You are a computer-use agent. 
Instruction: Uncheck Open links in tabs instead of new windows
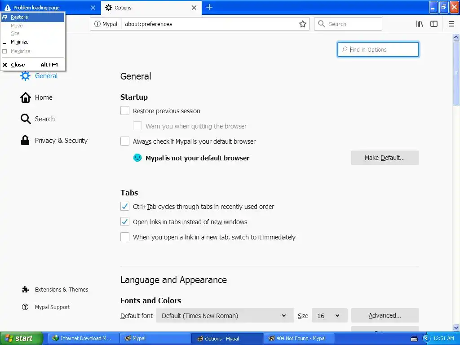click(125, 221)
